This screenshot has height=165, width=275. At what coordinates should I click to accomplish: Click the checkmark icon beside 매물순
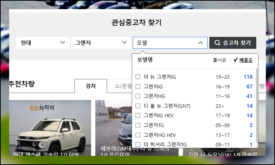click(x=235, y=60)
